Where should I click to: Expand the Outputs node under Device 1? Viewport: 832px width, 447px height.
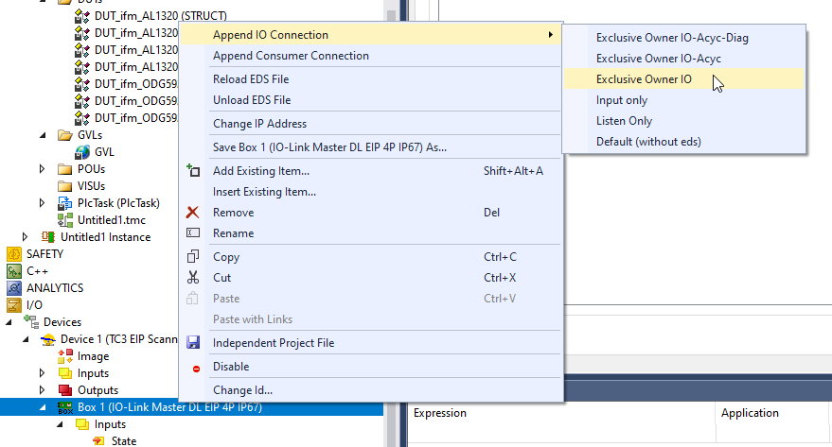click(x=42, y=389)
